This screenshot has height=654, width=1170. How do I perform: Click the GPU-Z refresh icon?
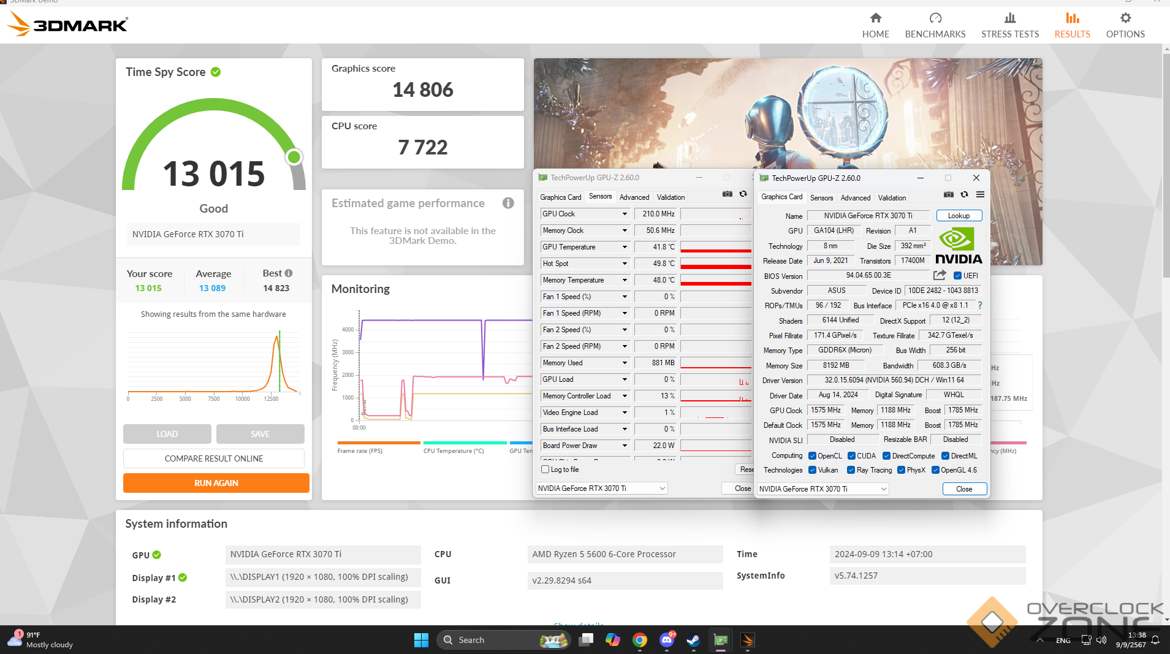tap(964, 195)
